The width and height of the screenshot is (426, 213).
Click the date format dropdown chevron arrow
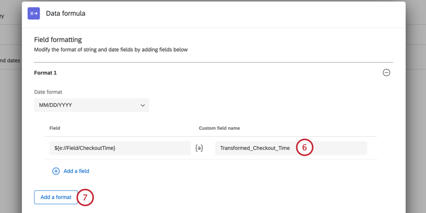click(x=143, y=105)
